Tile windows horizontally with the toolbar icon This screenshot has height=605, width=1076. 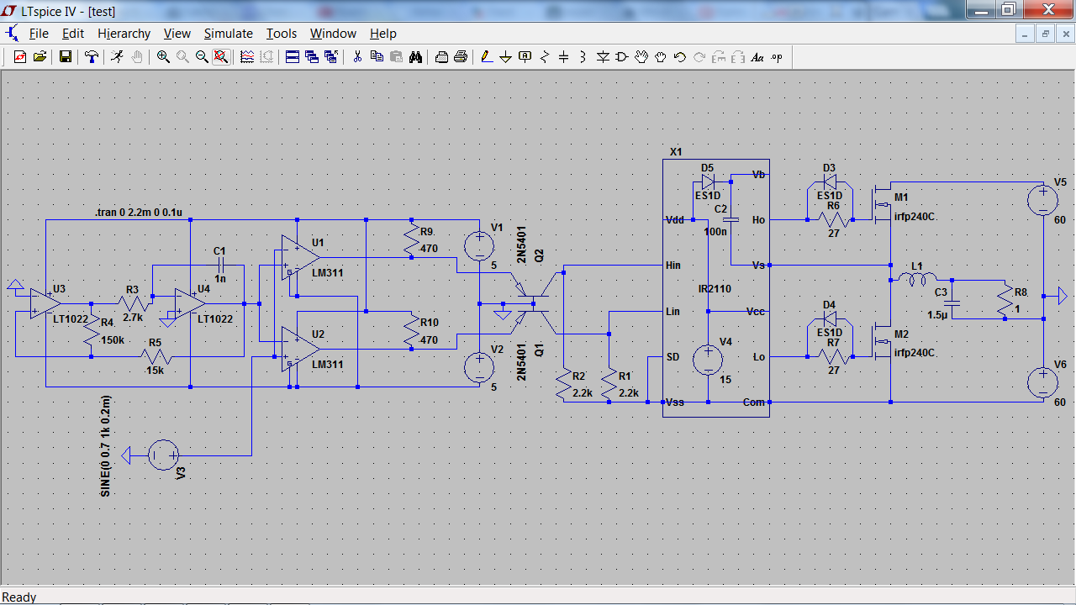coord(293,57)
